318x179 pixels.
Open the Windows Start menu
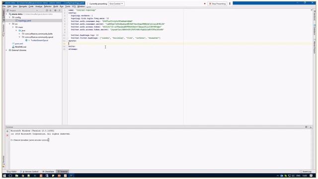click(x=4, y=176)
